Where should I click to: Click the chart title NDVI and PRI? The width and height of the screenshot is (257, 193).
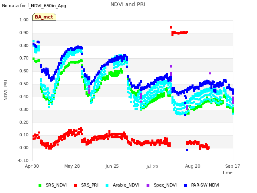(128, 4)
